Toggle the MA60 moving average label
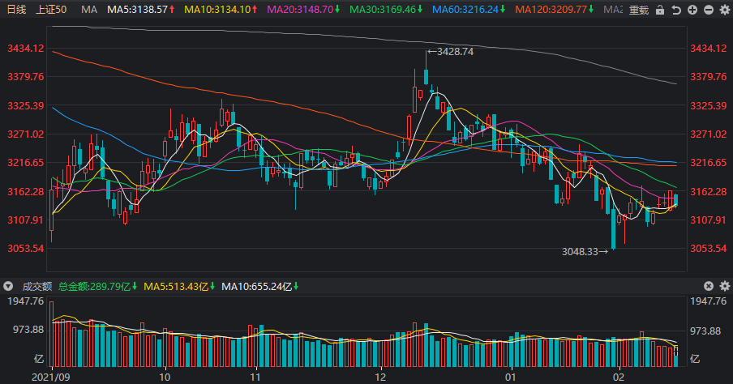The image size is (733, 384). (469, 10)
